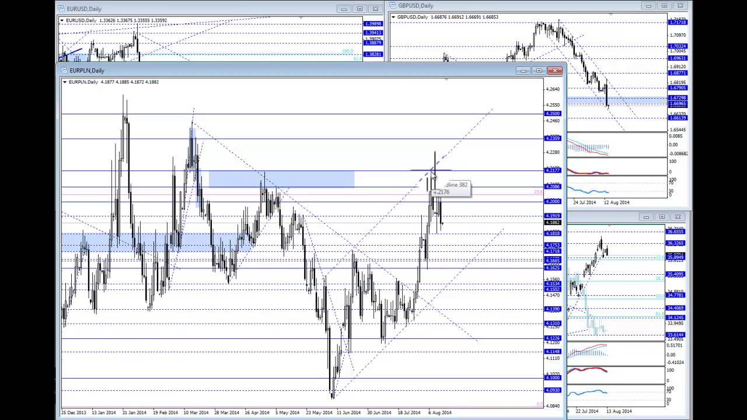Click the GBPUSD OHLC values 1.66876 header
This screenshot has height=420, width=747.
point(464,17)
